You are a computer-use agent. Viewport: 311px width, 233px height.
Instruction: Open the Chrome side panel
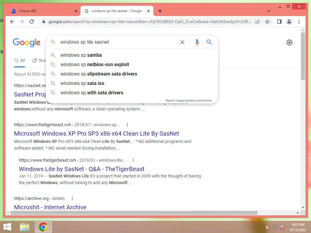(279, 22)
